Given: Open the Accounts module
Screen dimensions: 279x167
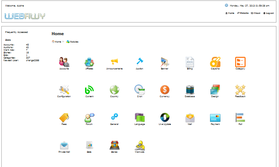Looking at the screenshot, I should click(64, 63).
